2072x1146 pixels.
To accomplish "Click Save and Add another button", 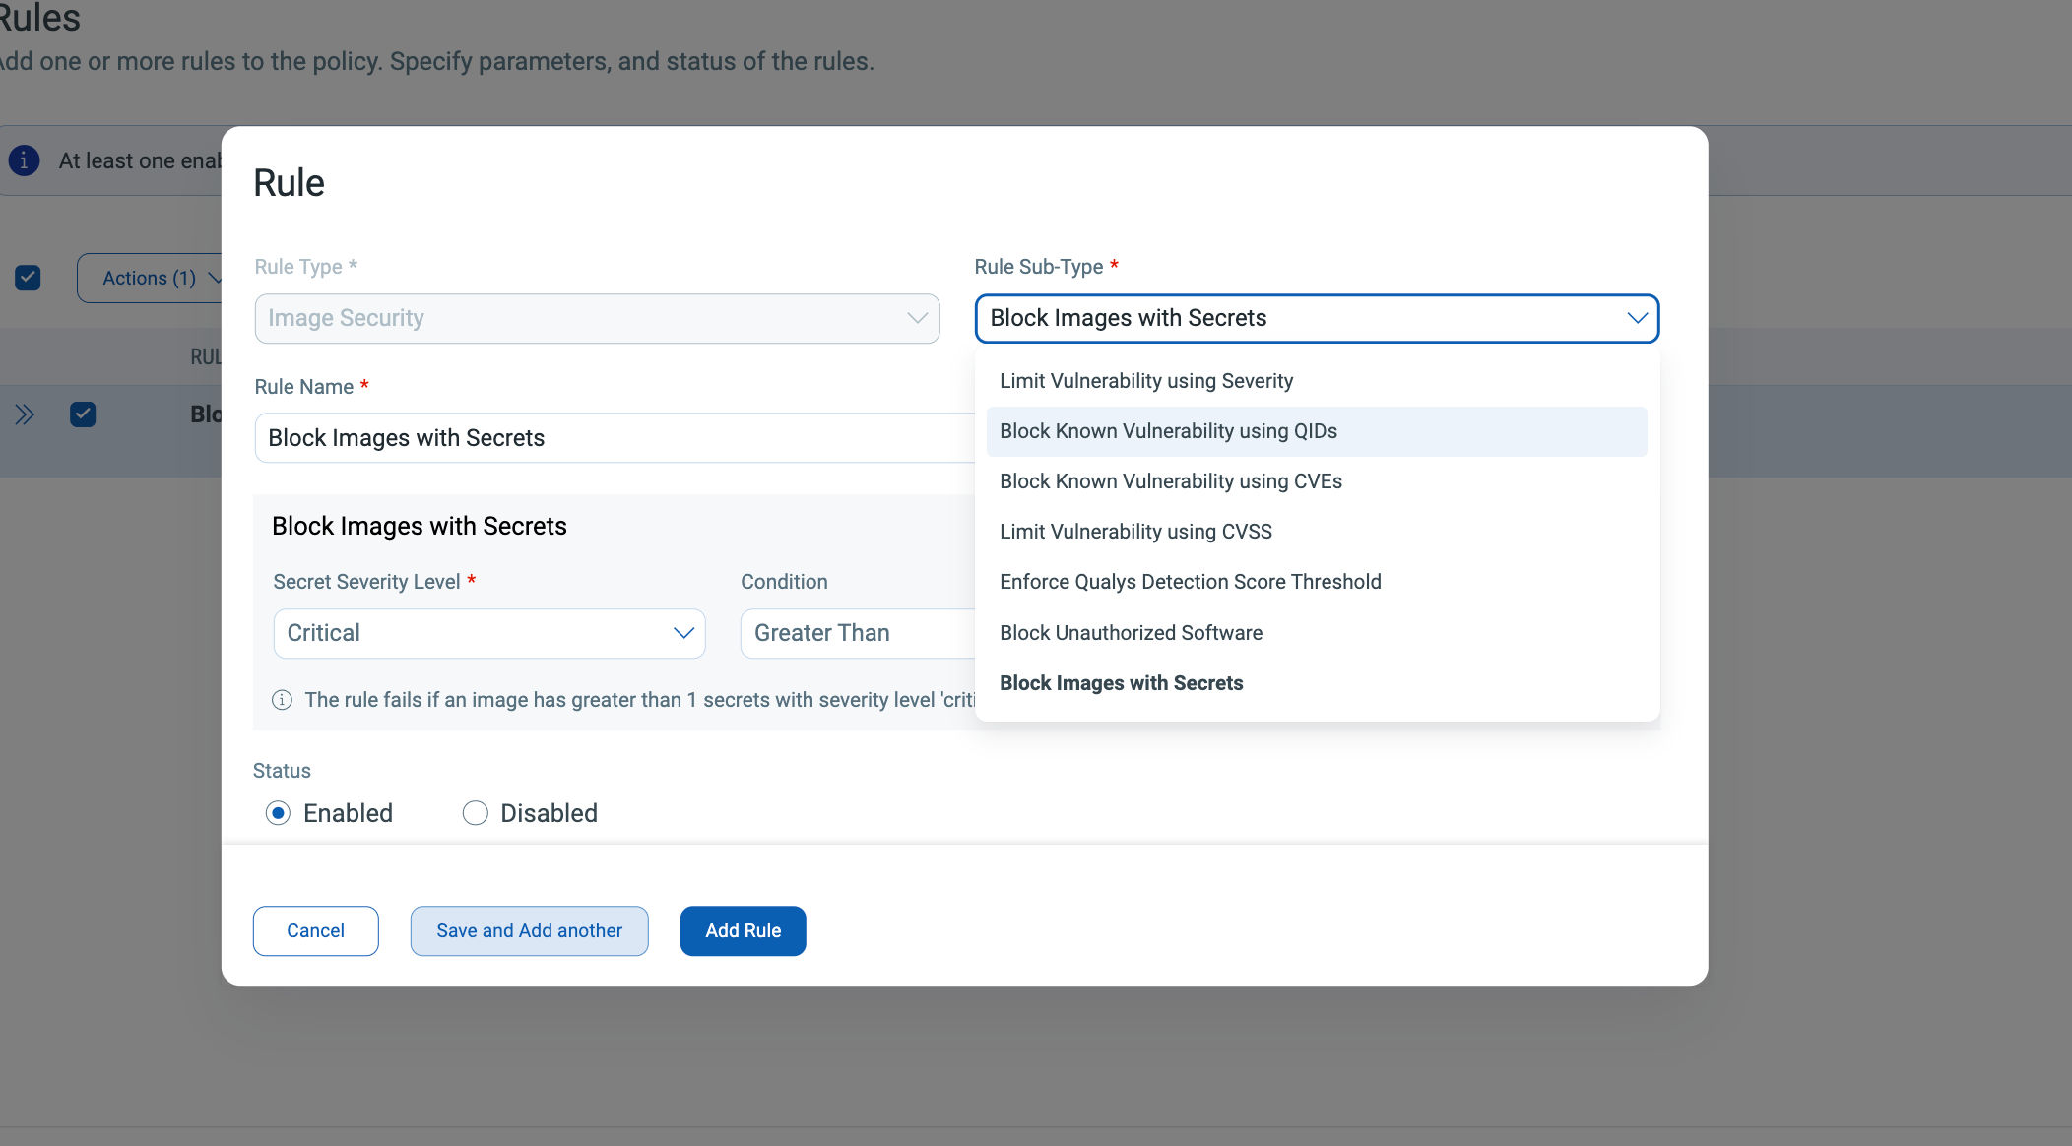I will (x=529, y=930).
